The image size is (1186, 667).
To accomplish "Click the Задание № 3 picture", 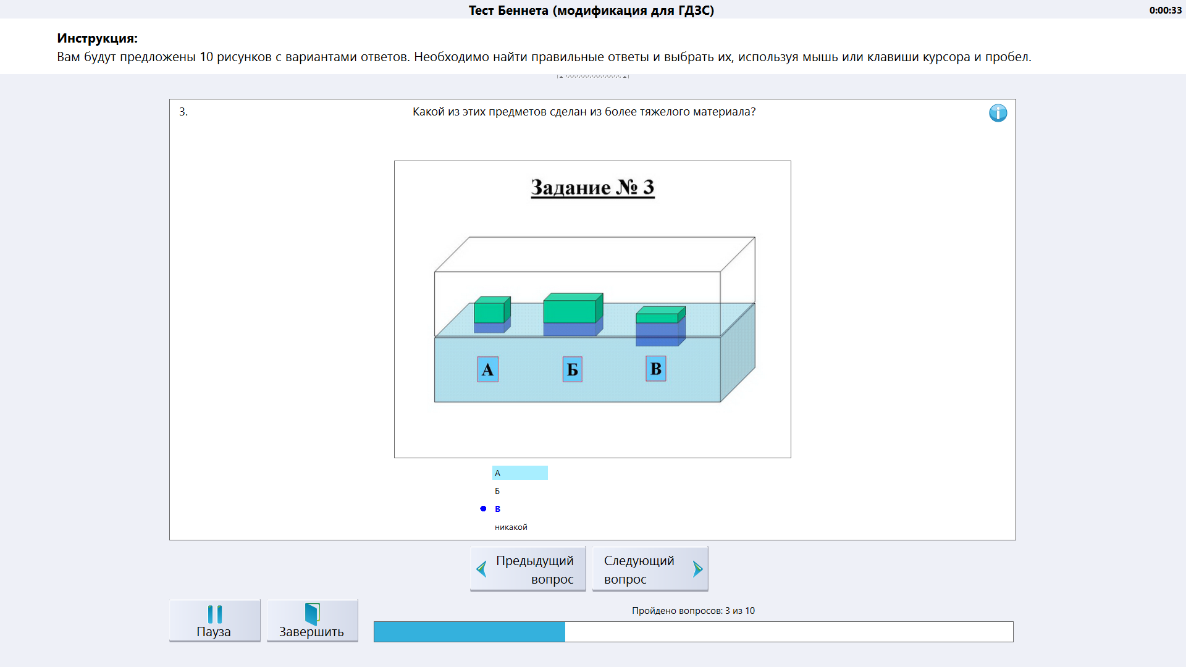I will coord(592,309).
